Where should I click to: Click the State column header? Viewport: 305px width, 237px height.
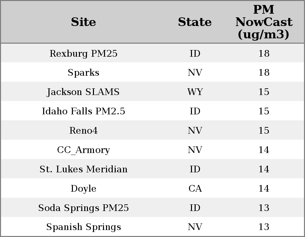point(195,22)
